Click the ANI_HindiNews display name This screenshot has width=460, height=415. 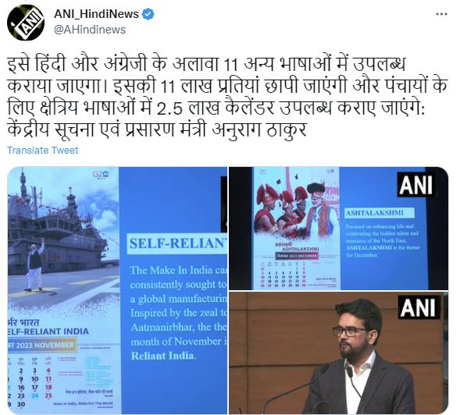(96, 14)
